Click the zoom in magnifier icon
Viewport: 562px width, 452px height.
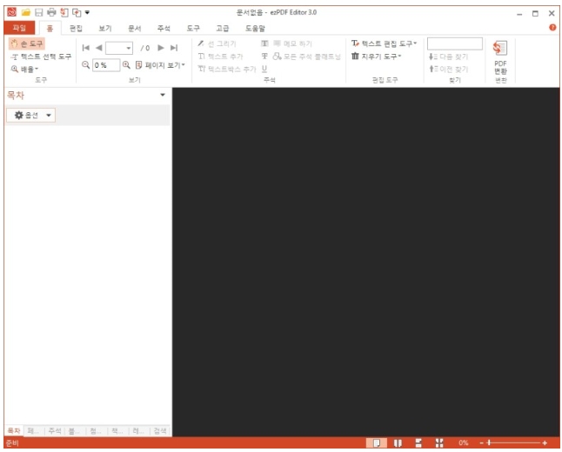pyautogui.click(x=126, y=65)
